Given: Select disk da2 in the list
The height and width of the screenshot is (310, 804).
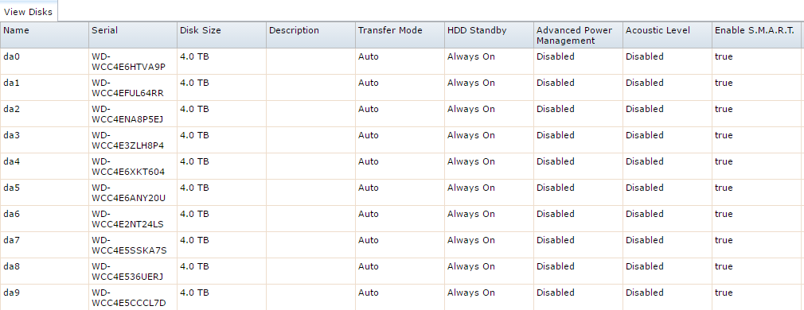Looking at the screenshot, I should point(402,114).
